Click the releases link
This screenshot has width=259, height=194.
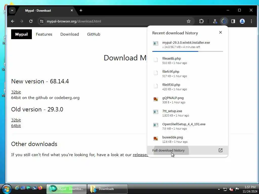140,155
